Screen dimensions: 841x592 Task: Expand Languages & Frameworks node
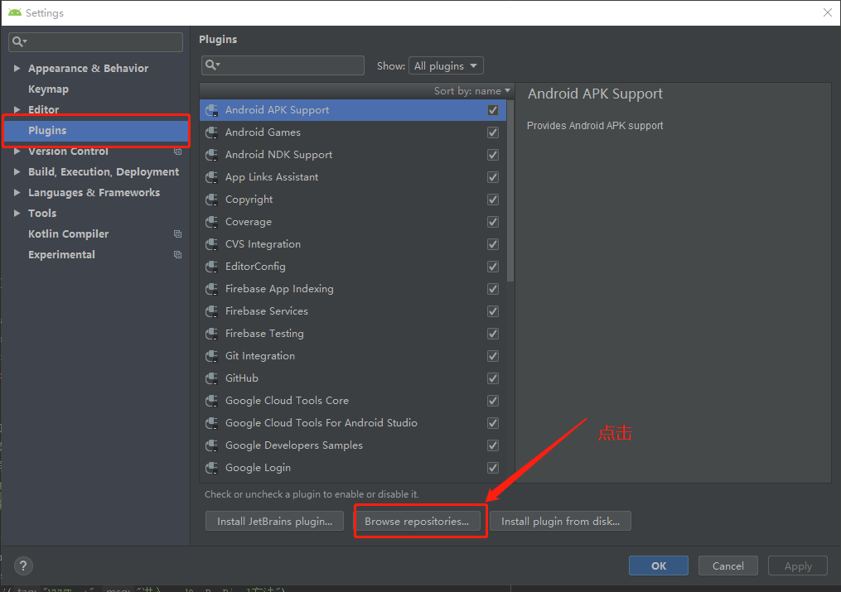coord(17,192)
